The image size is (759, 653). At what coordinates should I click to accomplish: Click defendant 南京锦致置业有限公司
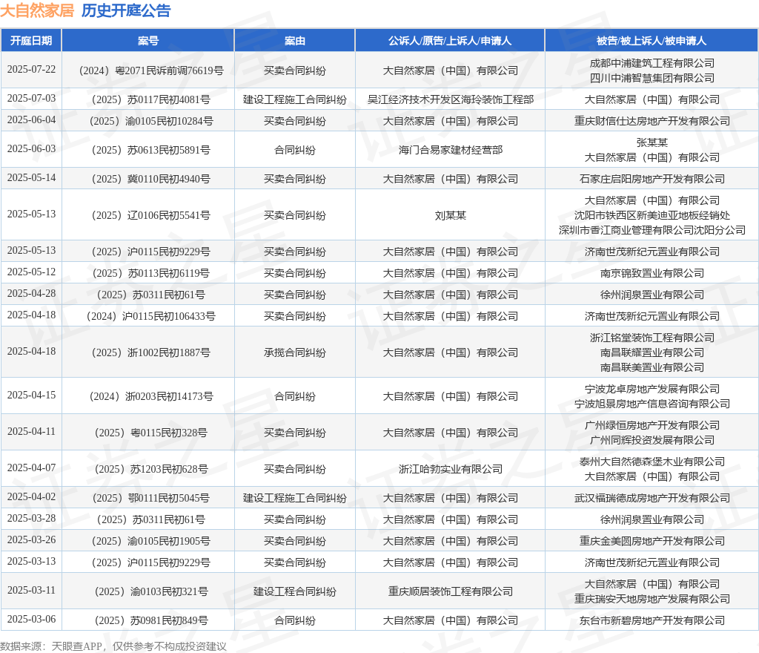pos(652,273)
